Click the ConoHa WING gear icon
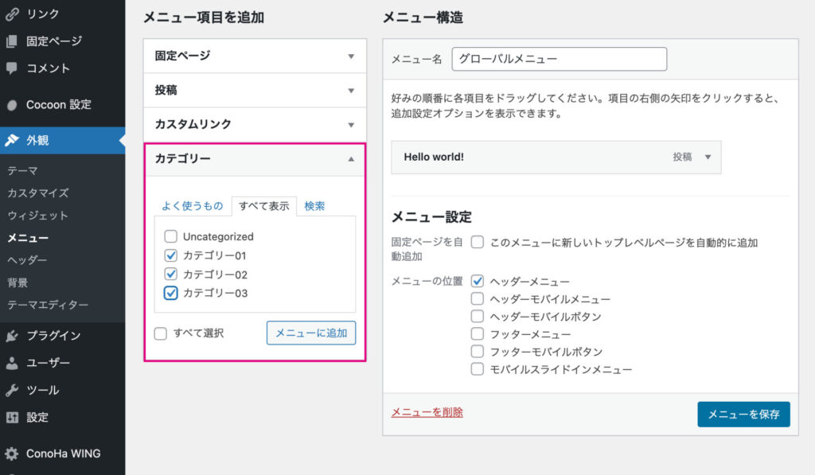Screen dimensions: 815x475 point(12,454)
